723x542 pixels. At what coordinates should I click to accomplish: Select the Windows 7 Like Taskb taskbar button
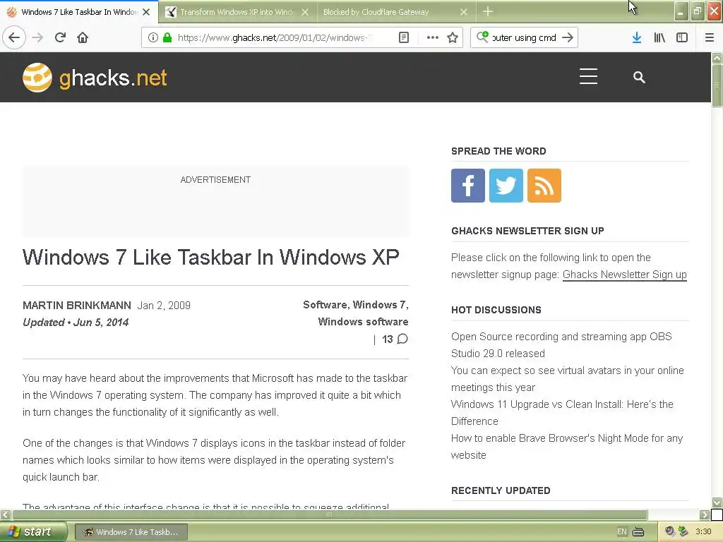pyautogui.click(x=131, y=532)
